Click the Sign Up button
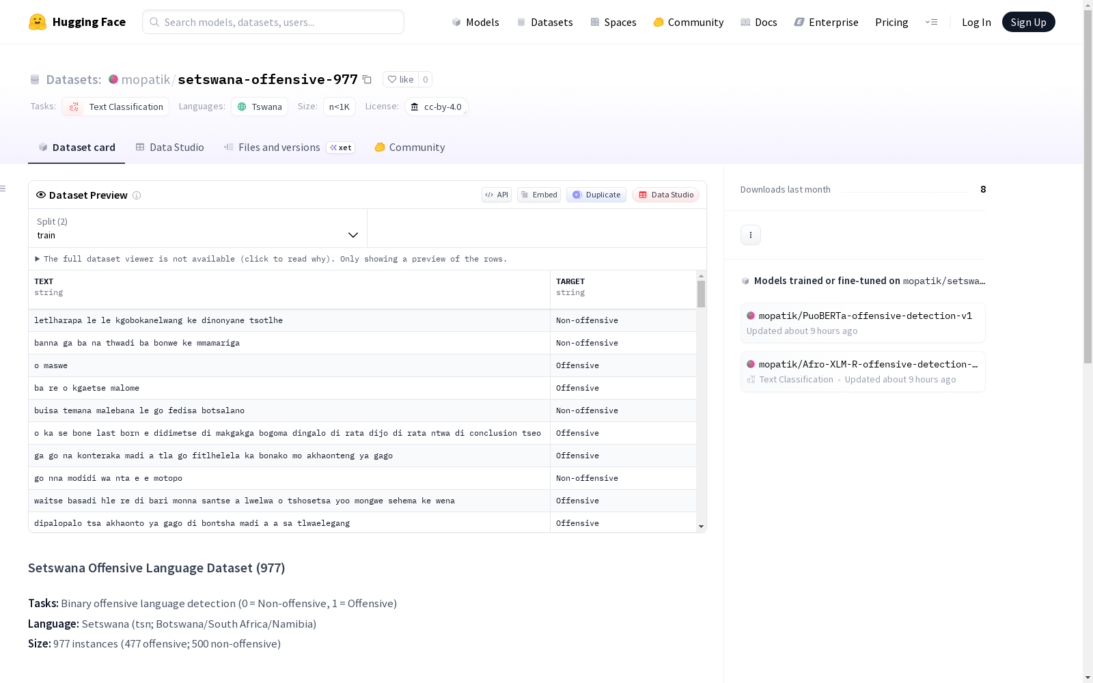 [x=1028, y=22]
